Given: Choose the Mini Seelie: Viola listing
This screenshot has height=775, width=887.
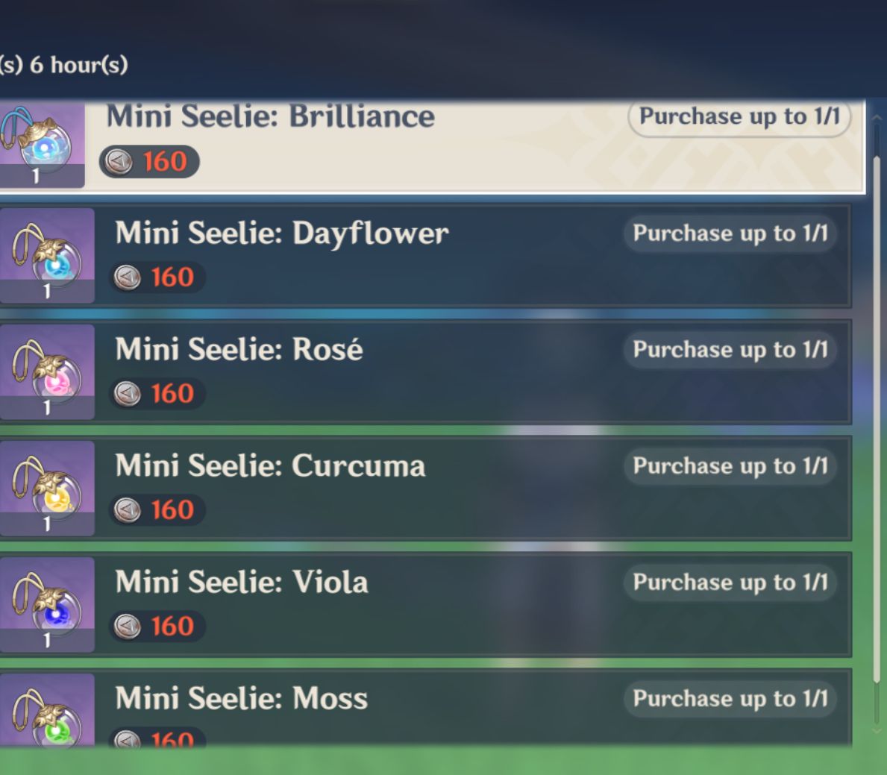Looking at the screenshot, I should click(477, 605).
